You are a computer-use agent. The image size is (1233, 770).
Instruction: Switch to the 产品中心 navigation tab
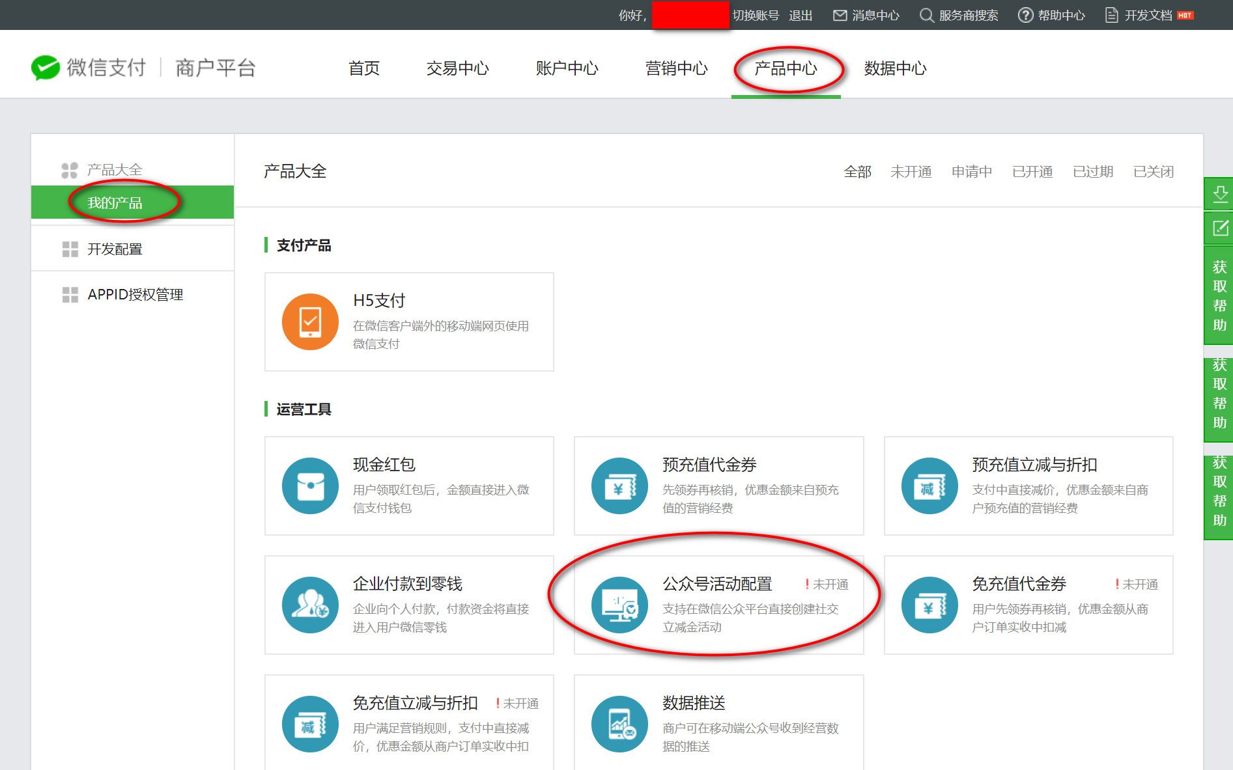pos(786,68)
